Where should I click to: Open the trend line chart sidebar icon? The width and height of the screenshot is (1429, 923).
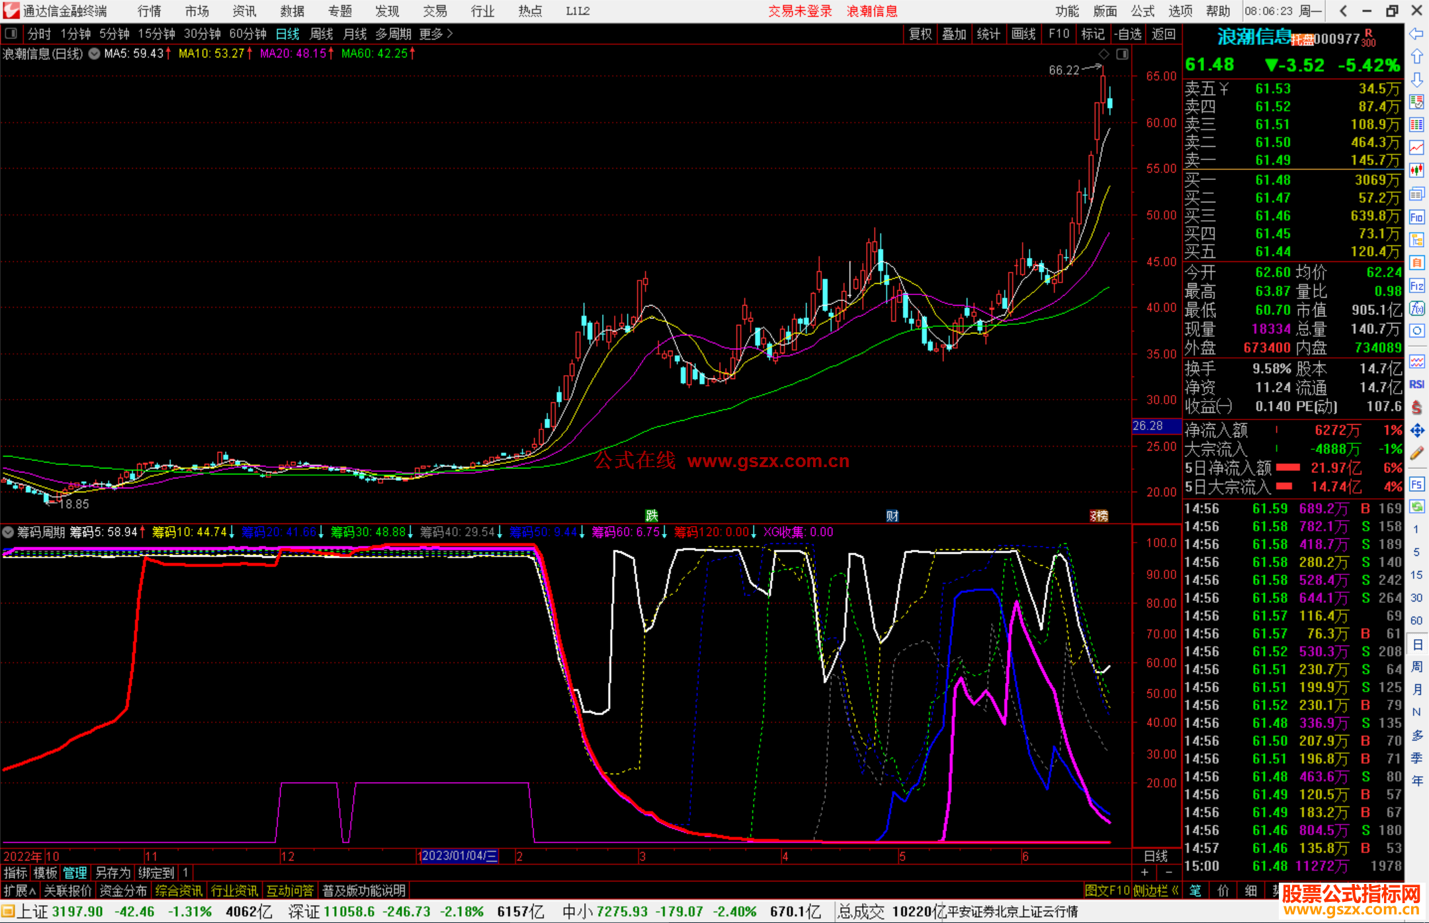pyautogui.click(x=1416, y=148)
